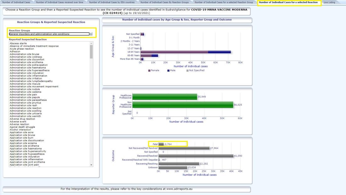The image size is (346, 195).
Task: Click the Recovered/Resolved With Sequelae bar
Action: [159, 160]
